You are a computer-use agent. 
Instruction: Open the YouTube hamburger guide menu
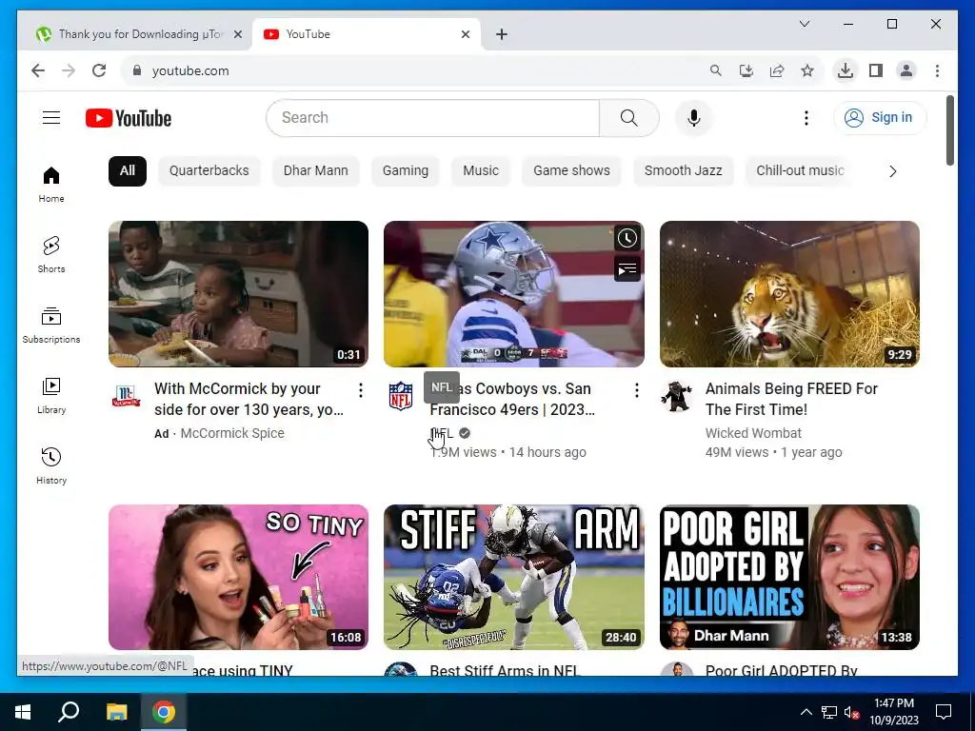coord(51,117)
